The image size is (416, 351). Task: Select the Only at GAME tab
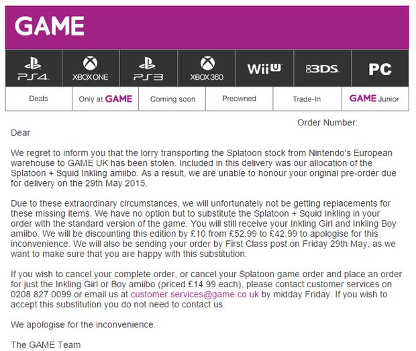(x=105, y=99)
